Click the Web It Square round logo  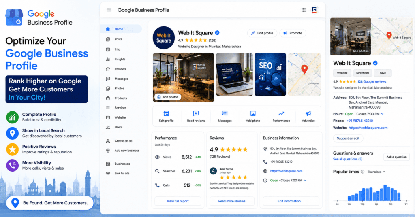pos(164,38)
